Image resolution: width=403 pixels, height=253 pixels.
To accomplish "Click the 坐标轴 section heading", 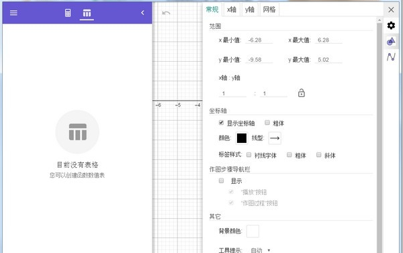I will pyautogui.click(x=218, y=111).
